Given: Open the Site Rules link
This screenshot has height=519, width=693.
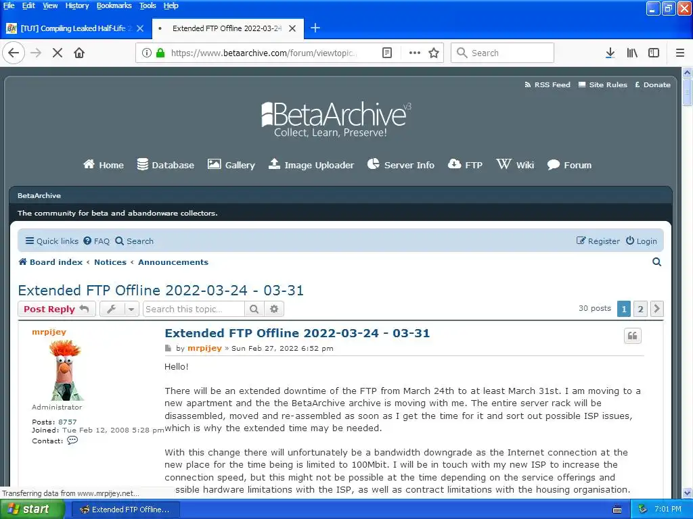Looking at the screenshot, I should click(603, 84).
